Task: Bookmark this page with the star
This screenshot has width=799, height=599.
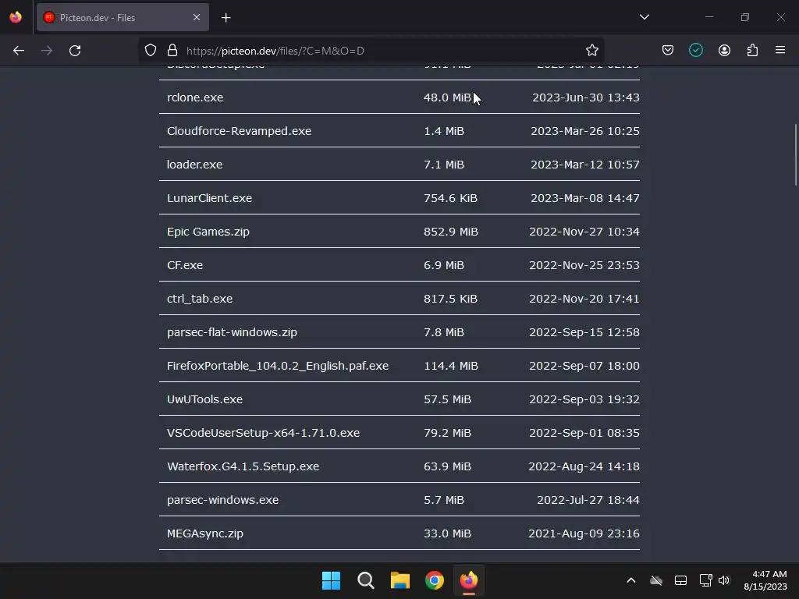Action: (591, 51)
